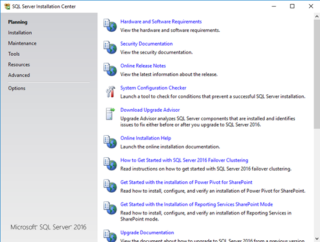
Task: Click text 'View the hardware and software requirements.'
Action: point(170,30)
